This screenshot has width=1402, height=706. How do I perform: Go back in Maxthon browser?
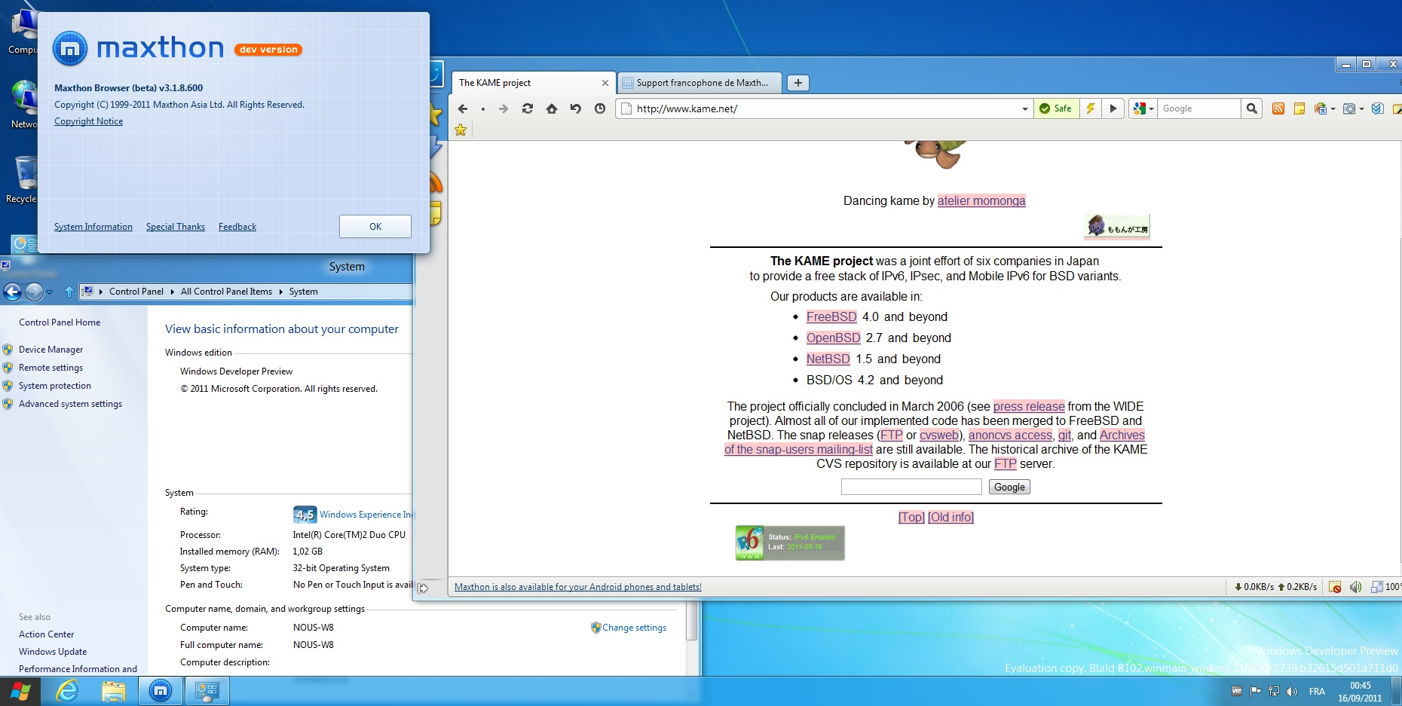coord(463,108)
